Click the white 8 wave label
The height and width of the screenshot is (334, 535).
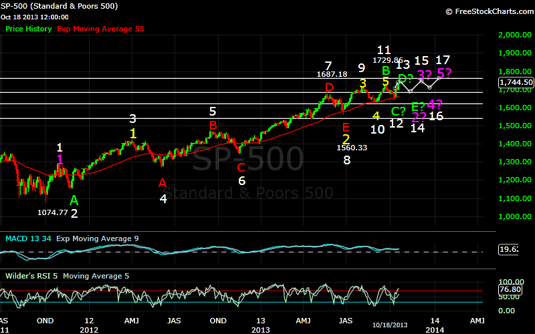pyautogui.click(x=346, y=160)
